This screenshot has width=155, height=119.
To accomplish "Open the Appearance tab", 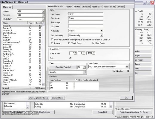I will [x=96, y=7].
